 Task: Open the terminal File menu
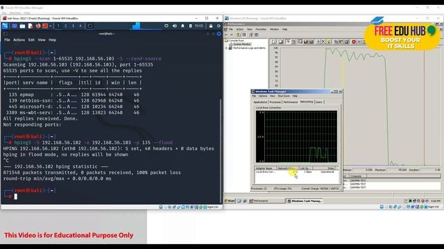click(7, 40)
